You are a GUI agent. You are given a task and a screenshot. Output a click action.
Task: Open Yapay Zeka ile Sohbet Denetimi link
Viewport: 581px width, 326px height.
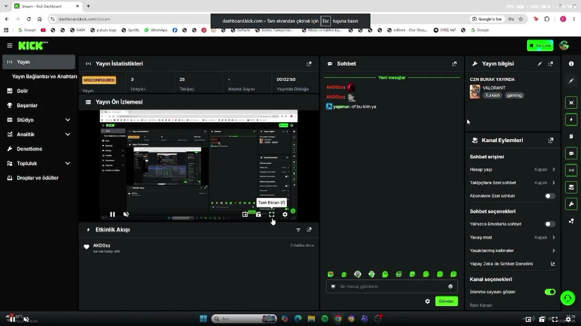click(x=512, y=264)
